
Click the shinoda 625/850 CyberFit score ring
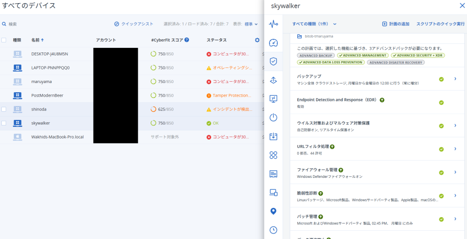tap(153, 109)
